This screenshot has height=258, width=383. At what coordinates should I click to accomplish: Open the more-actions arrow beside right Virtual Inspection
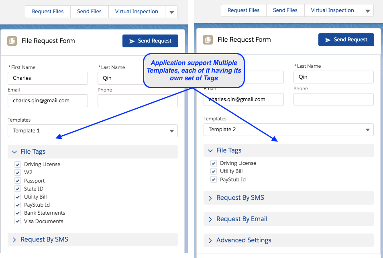[367, 11]
